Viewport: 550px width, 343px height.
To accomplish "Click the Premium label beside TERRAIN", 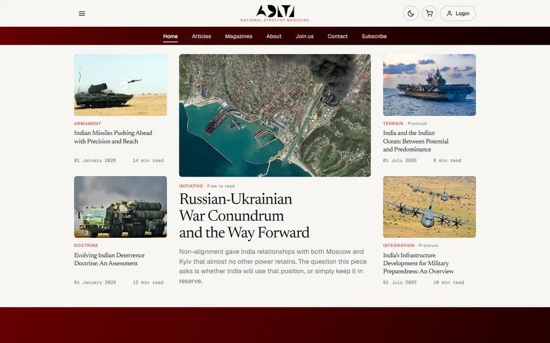I will (x=418, y=123).
